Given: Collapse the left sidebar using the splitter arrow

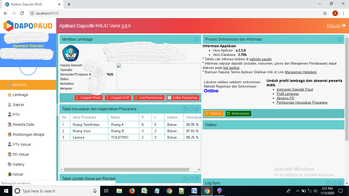Looking at the screenshot, I should [57, 109].
